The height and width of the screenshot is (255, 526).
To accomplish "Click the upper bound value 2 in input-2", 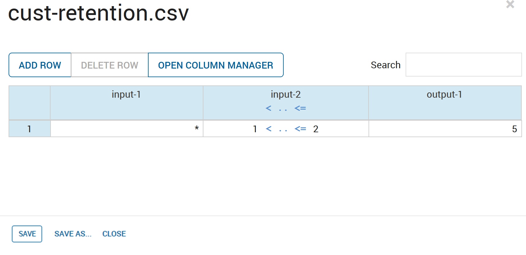I will pos(316,129).
